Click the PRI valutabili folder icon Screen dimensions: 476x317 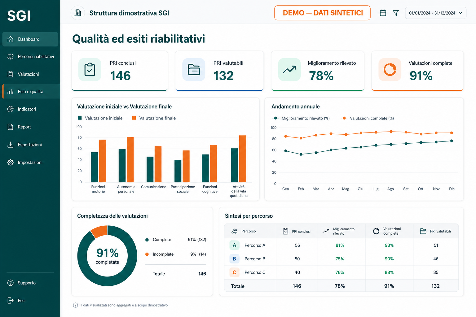click(194, 70)
